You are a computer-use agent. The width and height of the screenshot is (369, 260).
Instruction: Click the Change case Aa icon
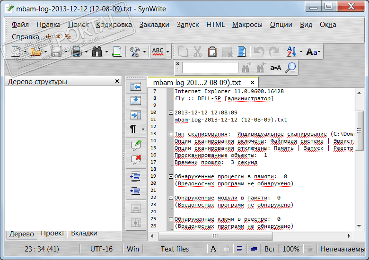click(x=312, y=52)
